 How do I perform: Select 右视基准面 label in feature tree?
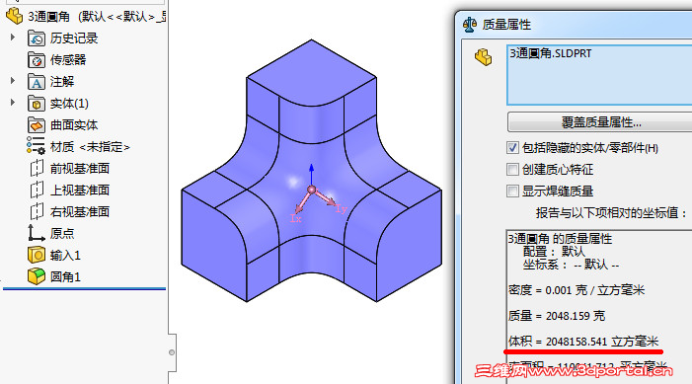click(79, 212)
